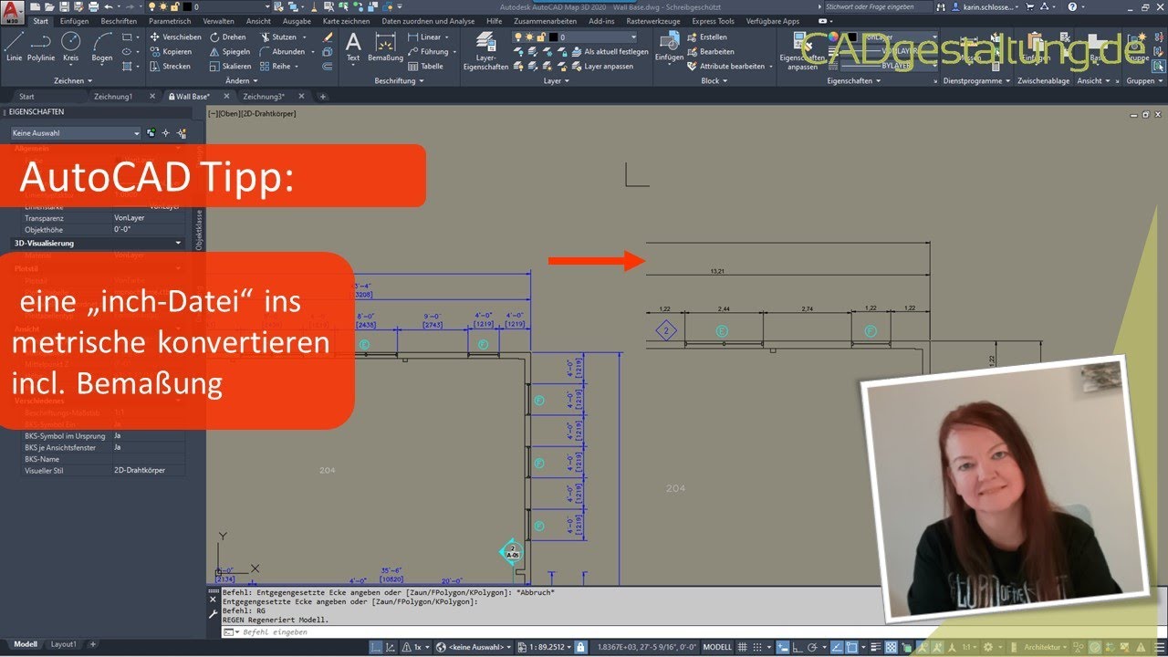
Task: Click the Kopieren tool
Action: click(x=171, y=52)
